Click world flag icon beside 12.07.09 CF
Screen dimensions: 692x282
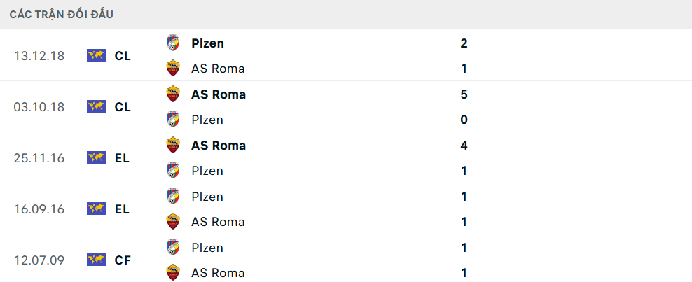point(96,260)
